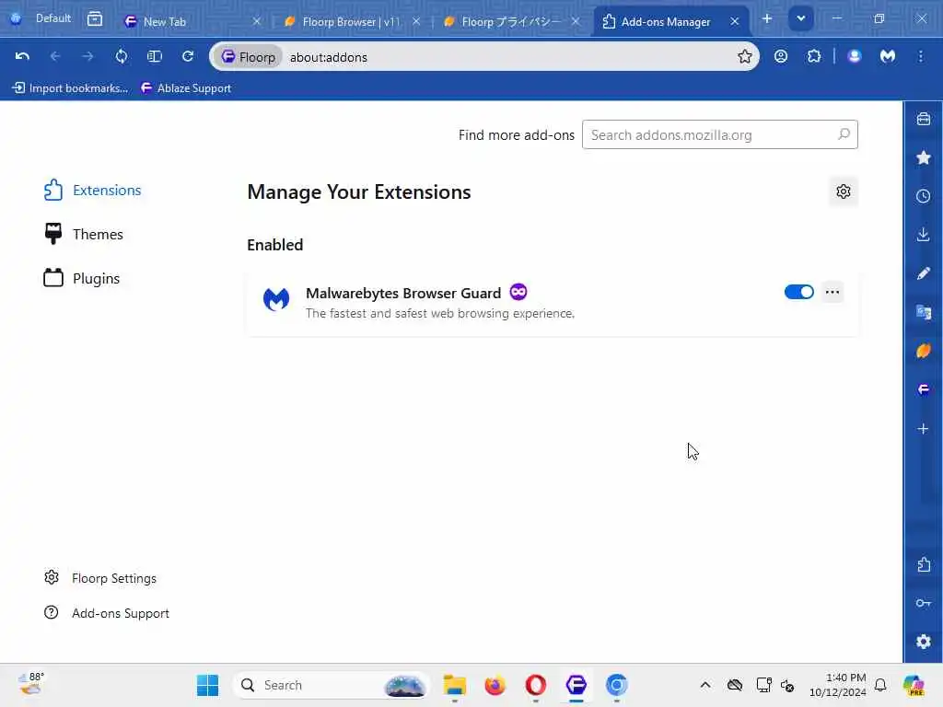Open the browser application menu

(x=921, y=56)
